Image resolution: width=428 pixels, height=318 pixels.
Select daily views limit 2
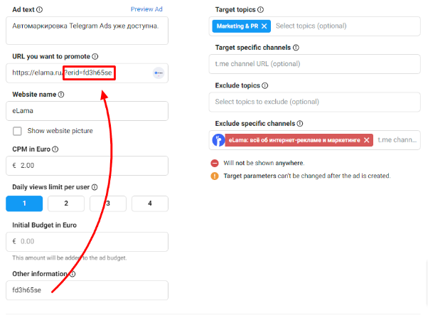[66, 203]
